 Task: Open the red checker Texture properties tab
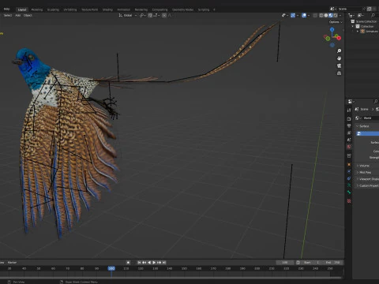pyautogui.click(x=349, y=201)
